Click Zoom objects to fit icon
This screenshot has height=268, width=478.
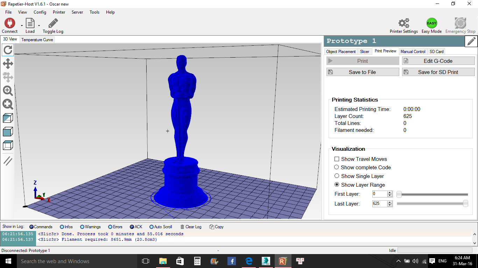coord(8,104)
